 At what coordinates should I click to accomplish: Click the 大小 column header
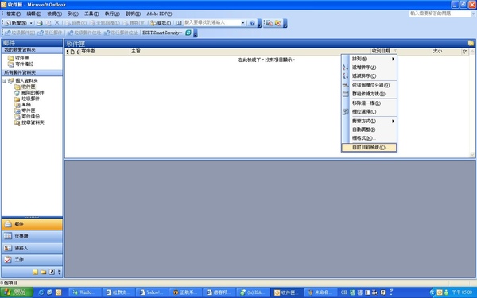(x=446, y=52)
